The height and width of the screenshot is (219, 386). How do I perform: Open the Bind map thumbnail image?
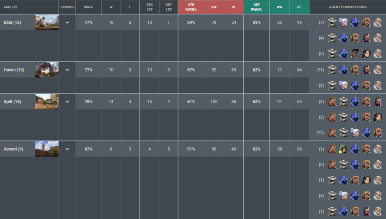pyautogui.click(x=47, y=22)
